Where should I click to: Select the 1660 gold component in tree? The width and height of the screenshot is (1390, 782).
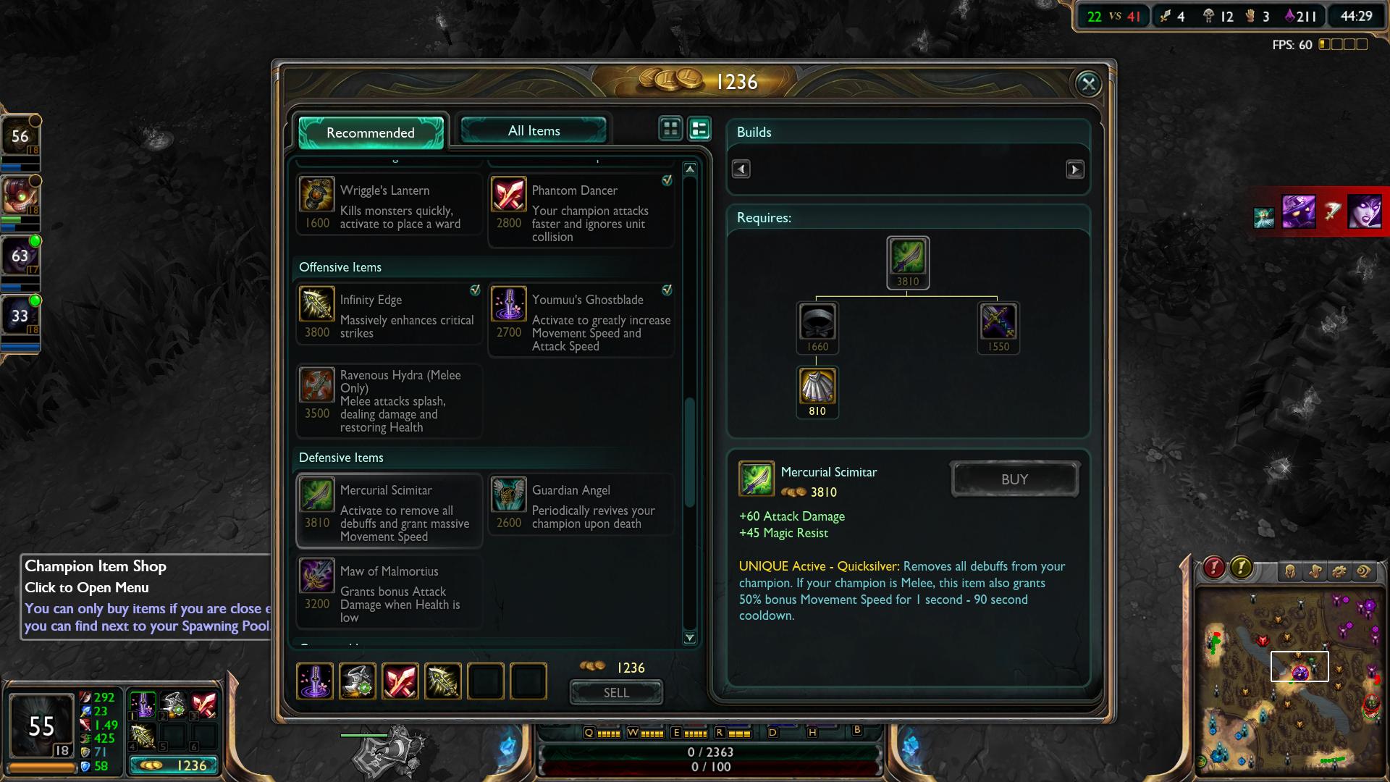817,327
